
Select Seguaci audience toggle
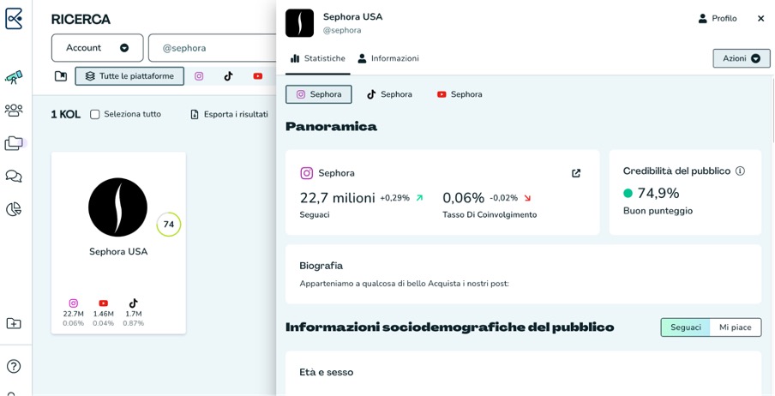tap(685, 327)
